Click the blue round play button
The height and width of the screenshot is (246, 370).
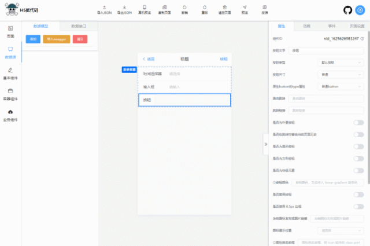(360, 10)
